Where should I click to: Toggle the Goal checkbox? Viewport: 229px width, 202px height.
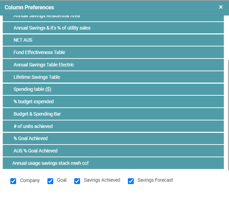[51, 181]
